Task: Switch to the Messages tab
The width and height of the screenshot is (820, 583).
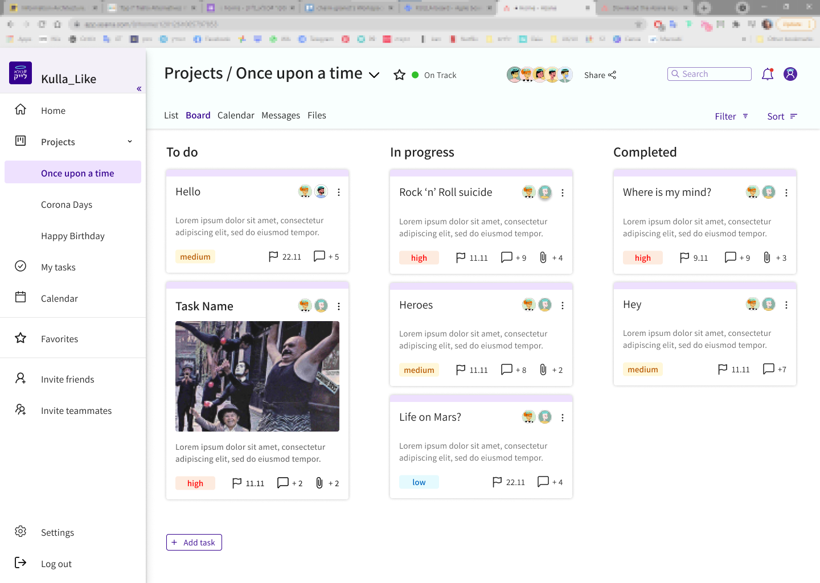Action: click(281, 115)
